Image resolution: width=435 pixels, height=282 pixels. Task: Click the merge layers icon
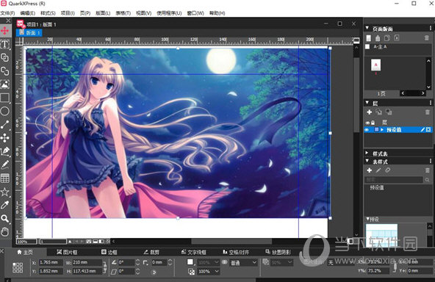tap(389, 112)
